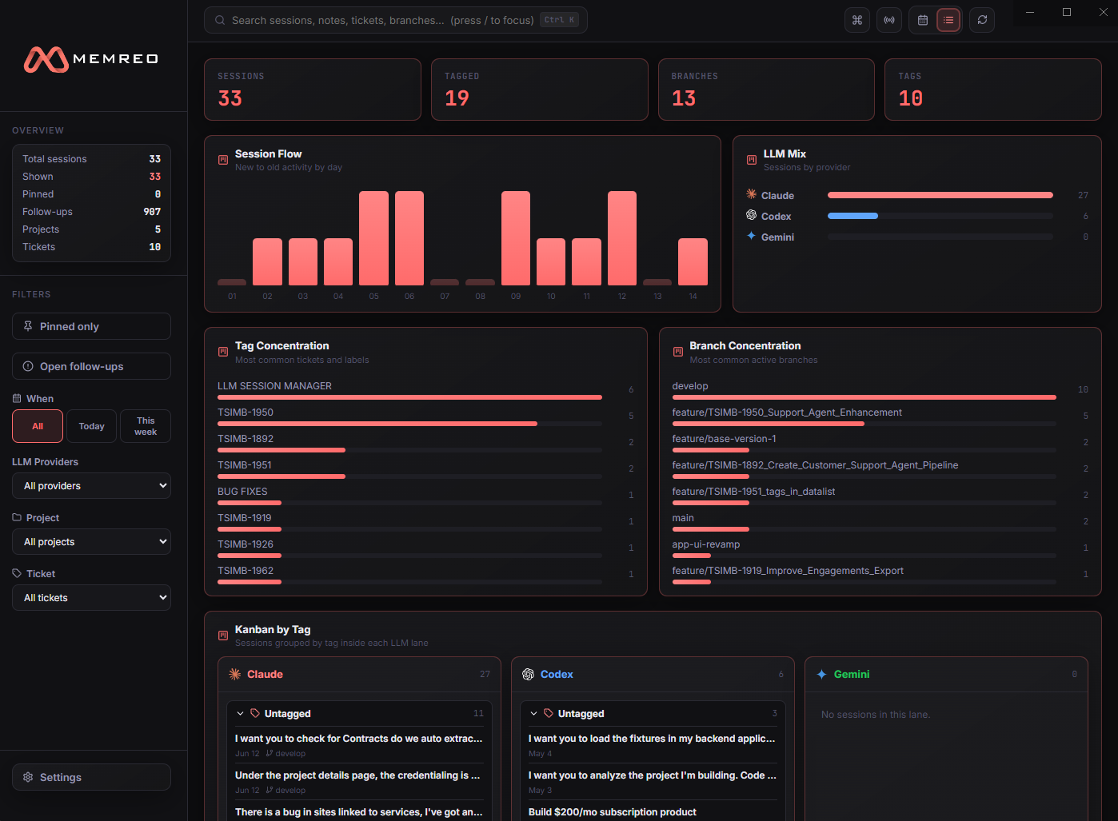Click the develop branch row
The image size is (1118, 821).
pos(880,389)
